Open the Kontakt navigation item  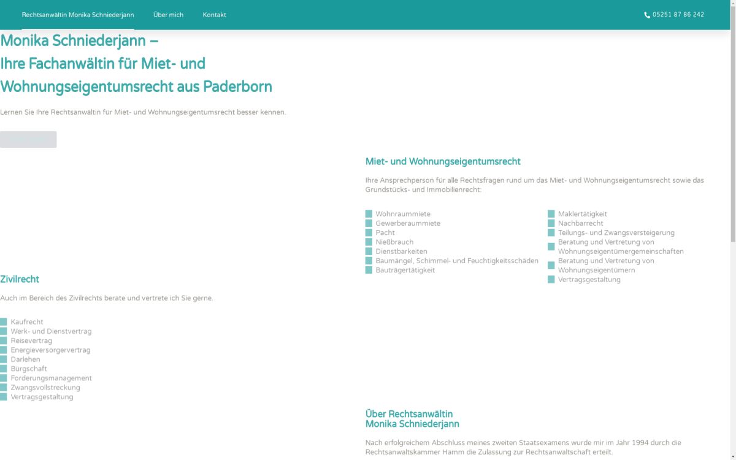click(x=214, y=15)
